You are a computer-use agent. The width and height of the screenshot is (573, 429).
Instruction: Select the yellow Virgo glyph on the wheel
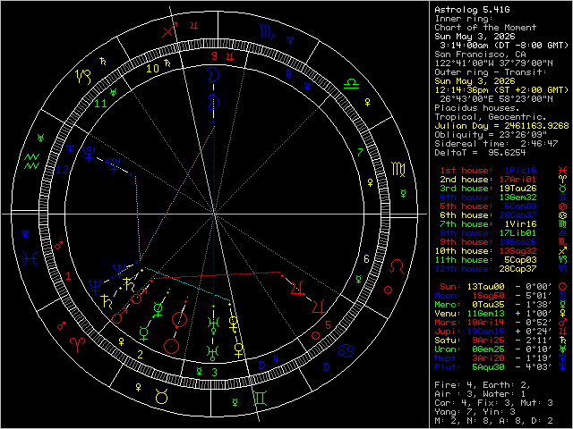coord(398,169)
